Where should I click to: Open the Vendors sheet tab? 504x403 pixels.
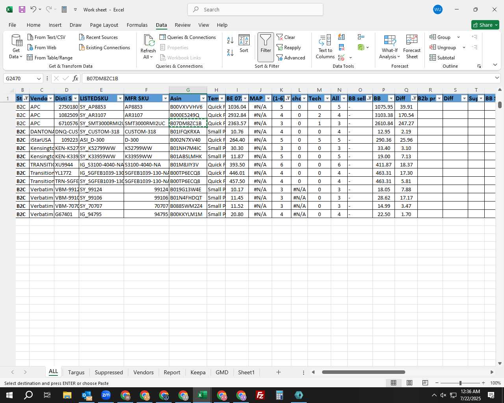click(143, 372)
